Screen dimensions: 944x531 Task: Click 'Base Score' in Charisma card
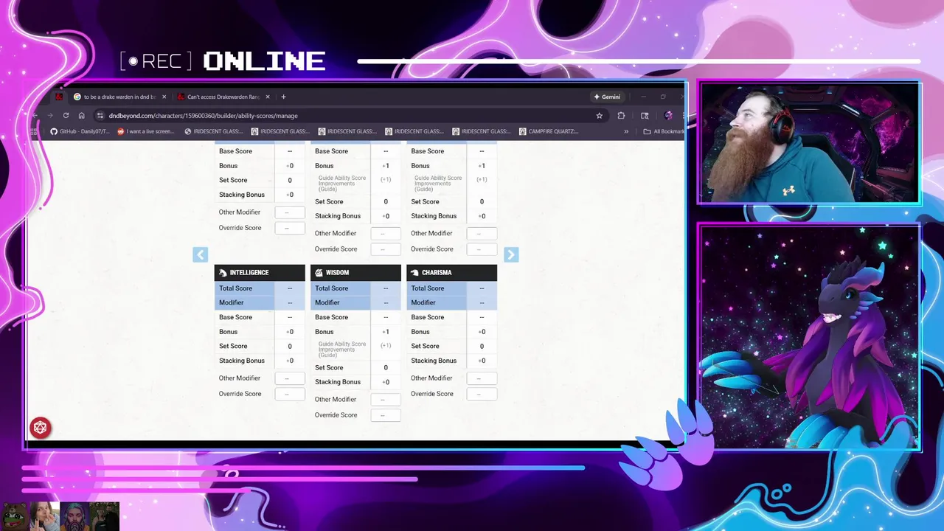428,317
